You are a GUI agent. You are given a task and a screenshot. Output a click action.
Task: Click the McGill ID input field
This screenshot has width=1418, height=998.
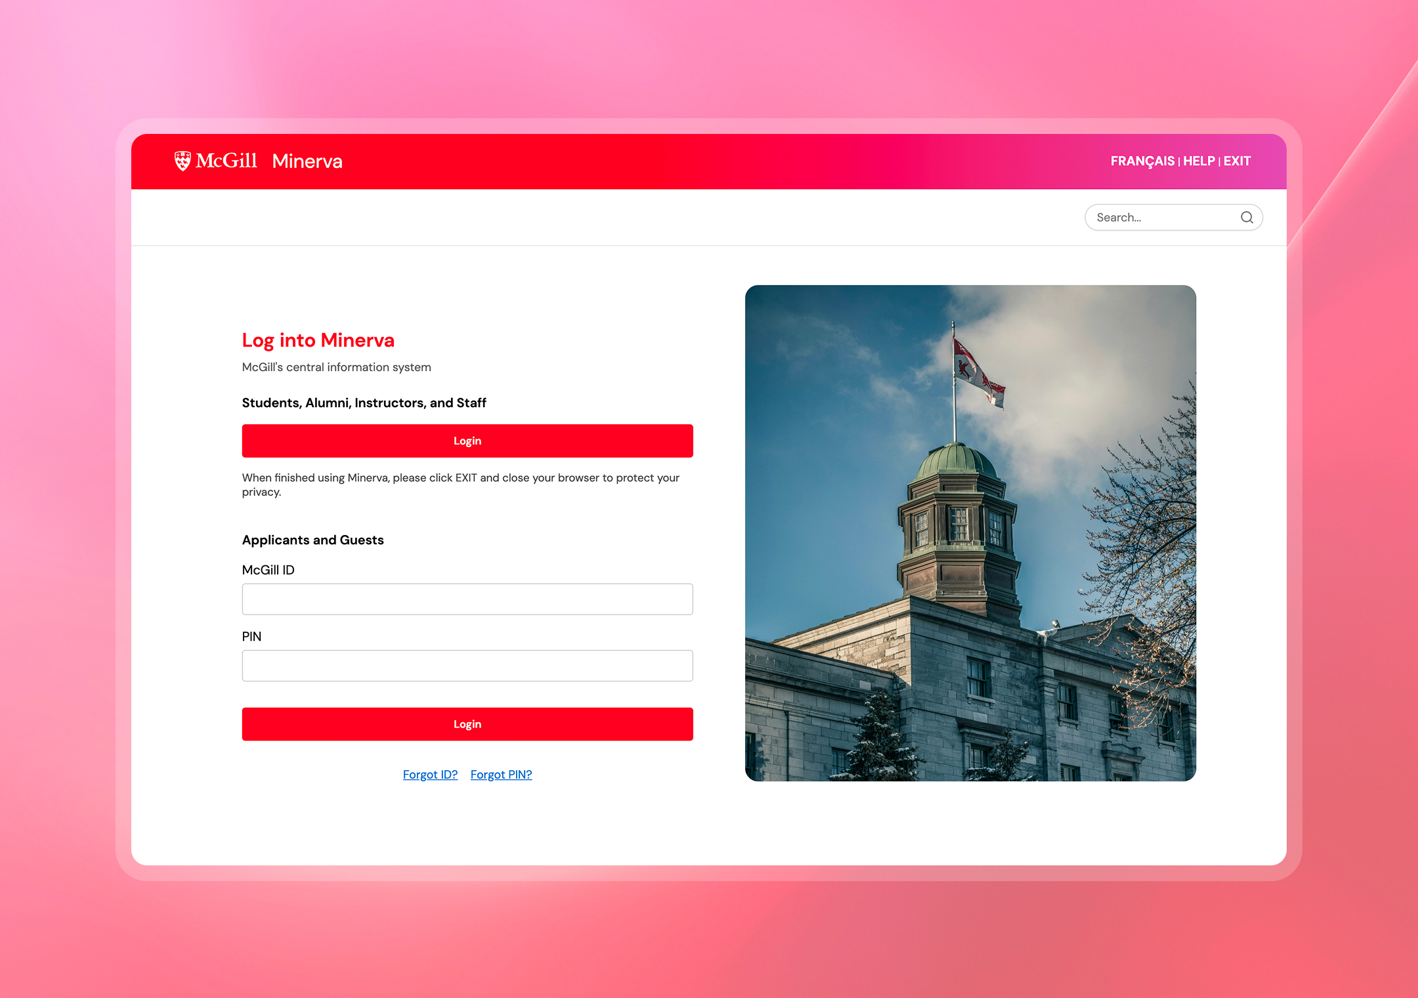(x=467, y=599)
